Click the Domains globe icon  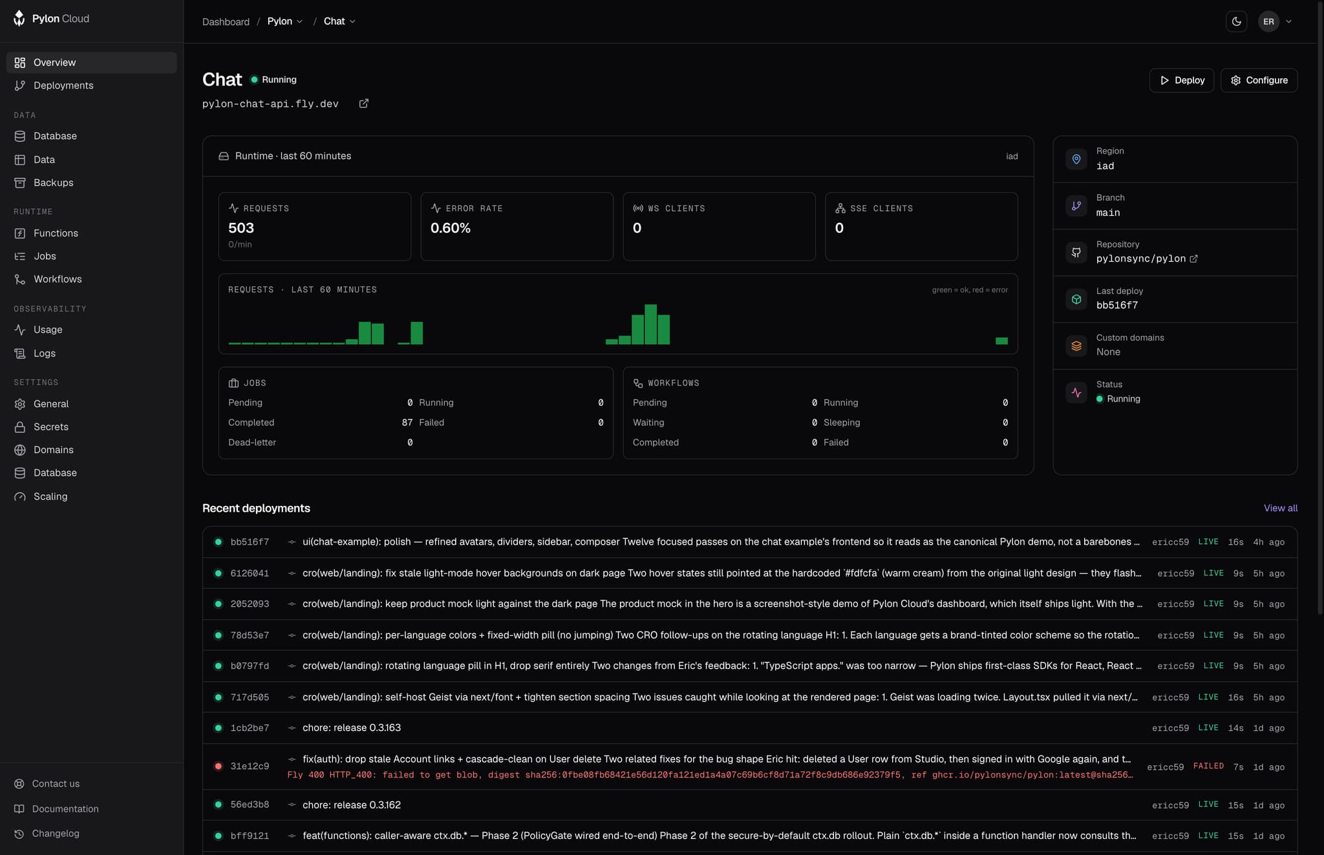(x=20, y=450)
